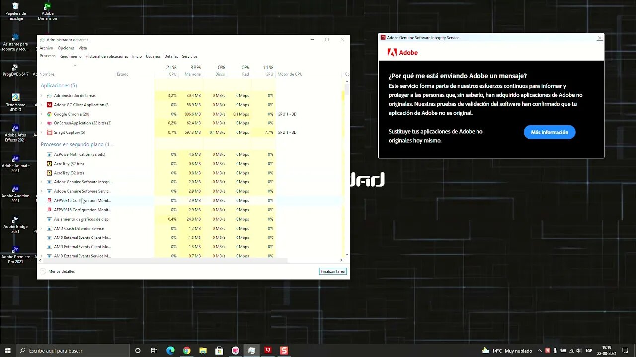Switch to the Detalles tab
This screenshot has width=636, height=357.
pos(171,56)
